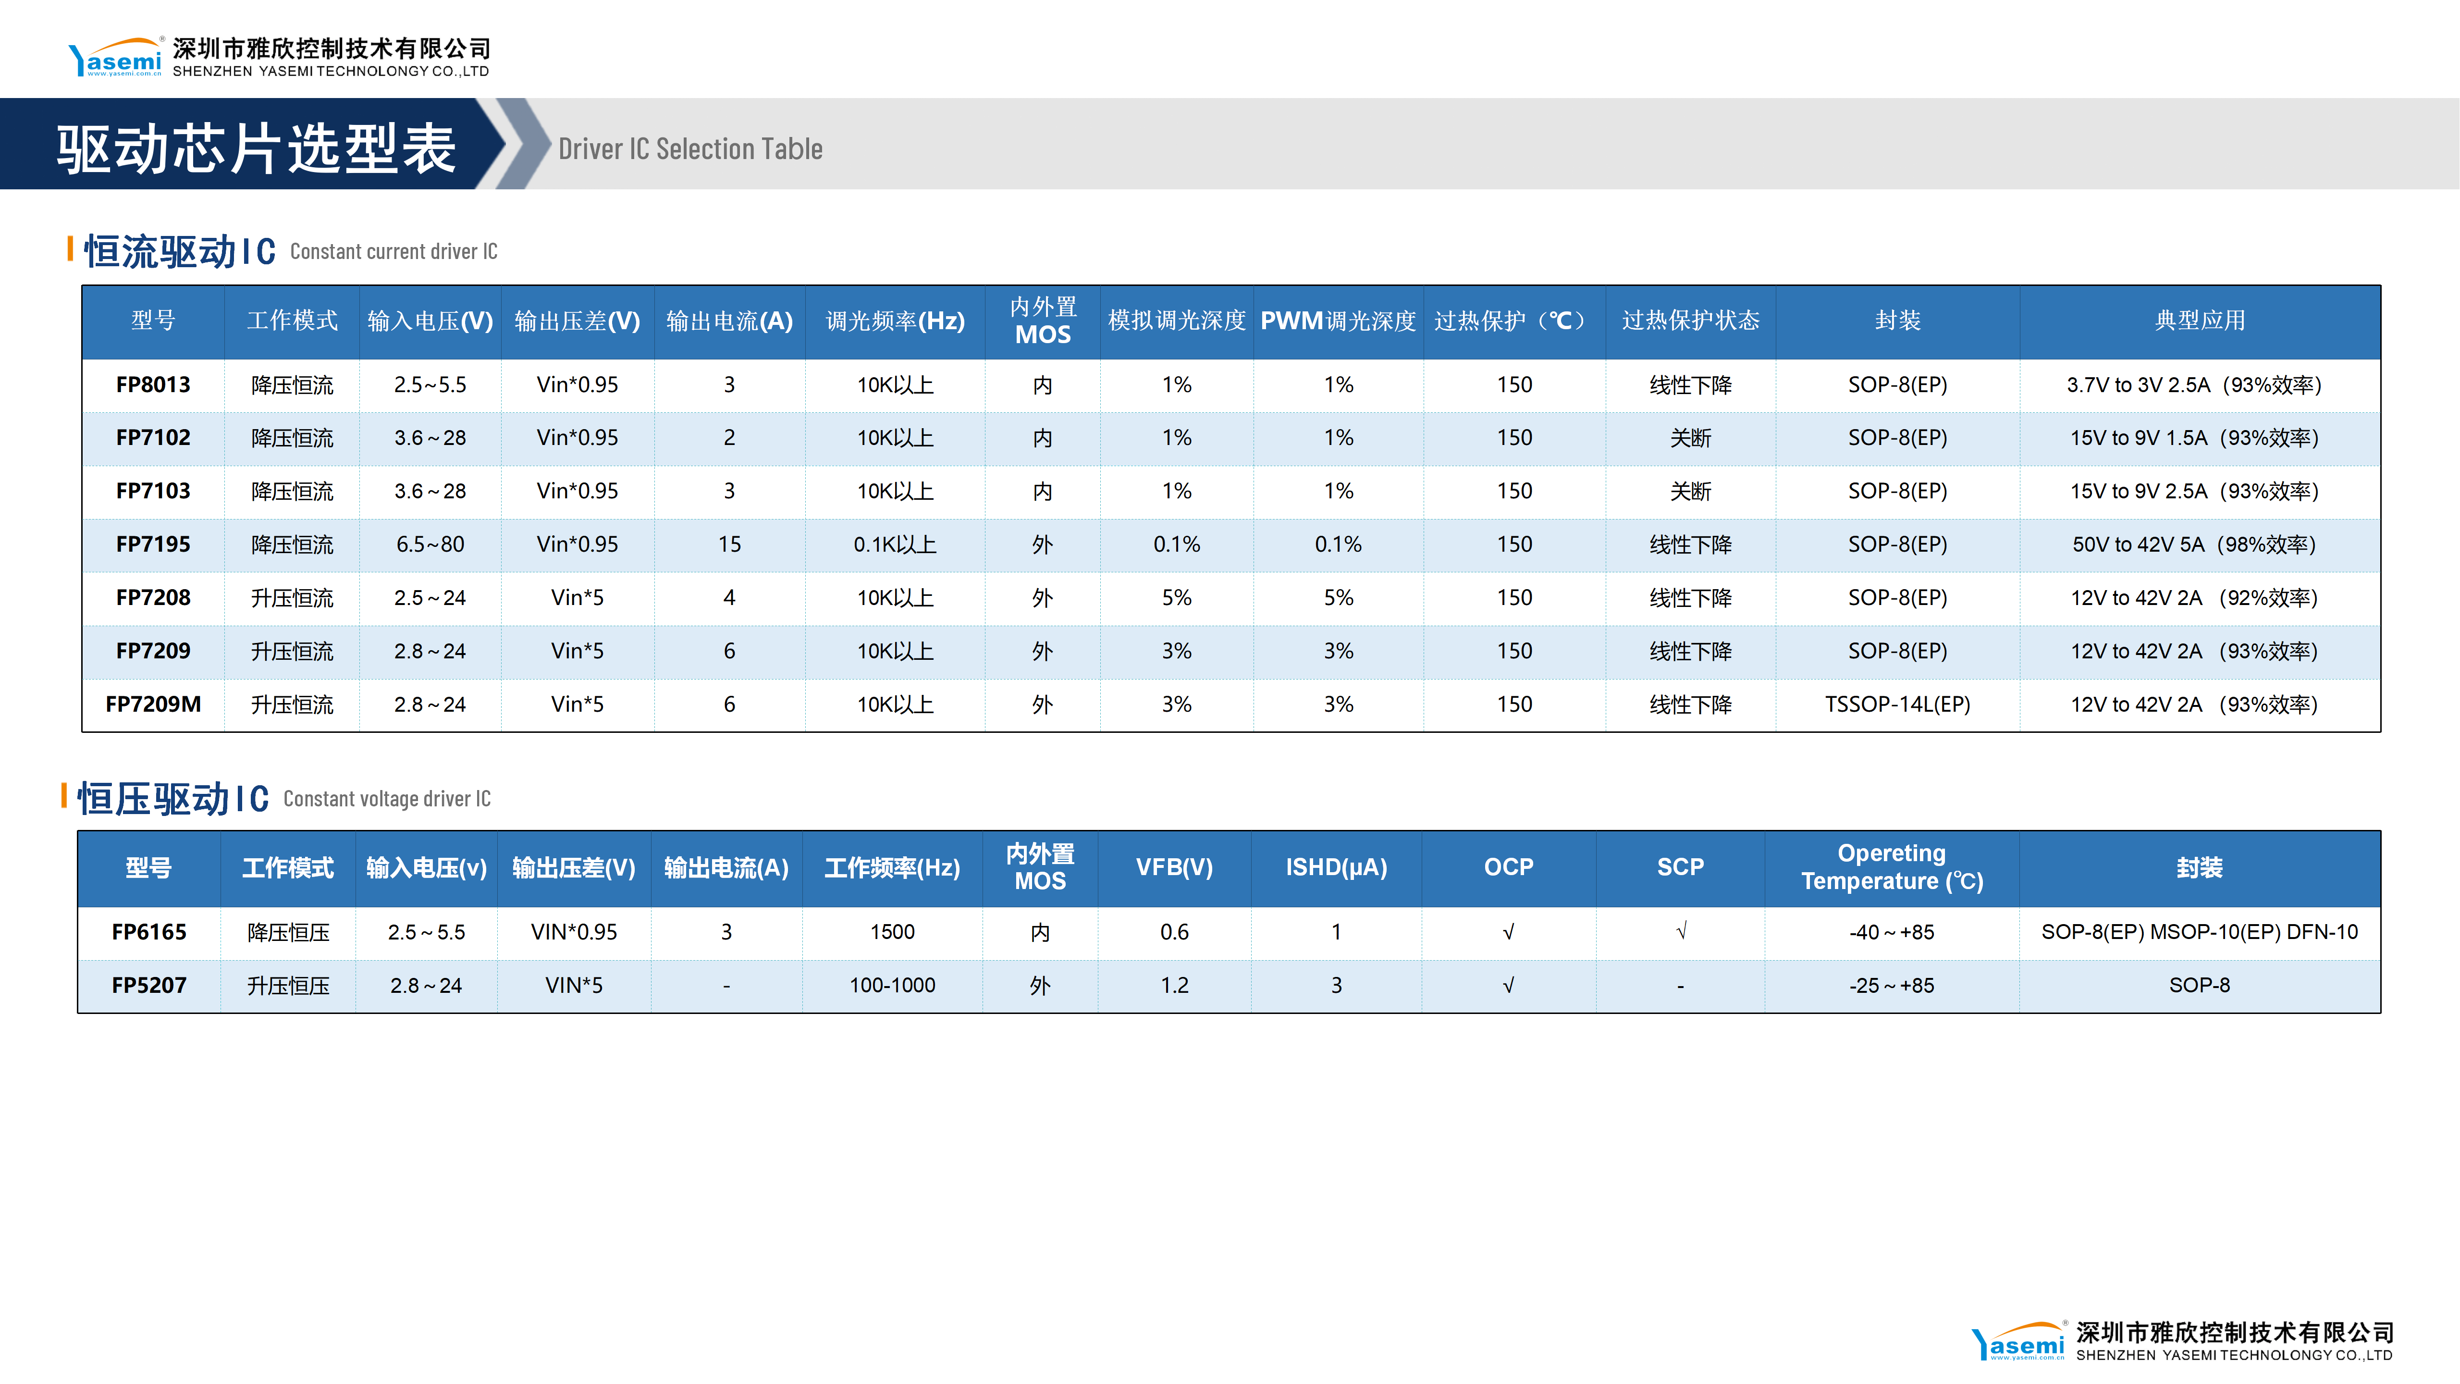Screen dimensions: 2460x1384
Task: Click the Yasemi logo in the footer
Action: (x=2019, y=1341)
